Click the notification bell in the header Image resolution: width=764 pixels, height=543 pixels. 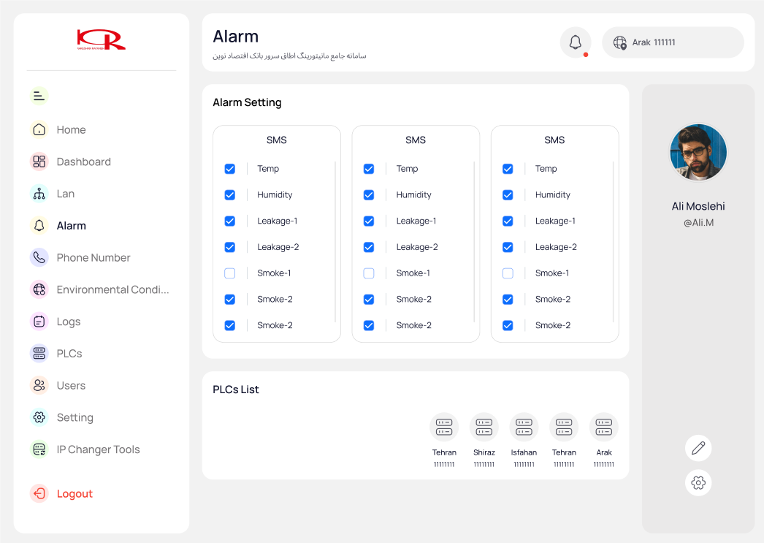(x=576, y=42)
